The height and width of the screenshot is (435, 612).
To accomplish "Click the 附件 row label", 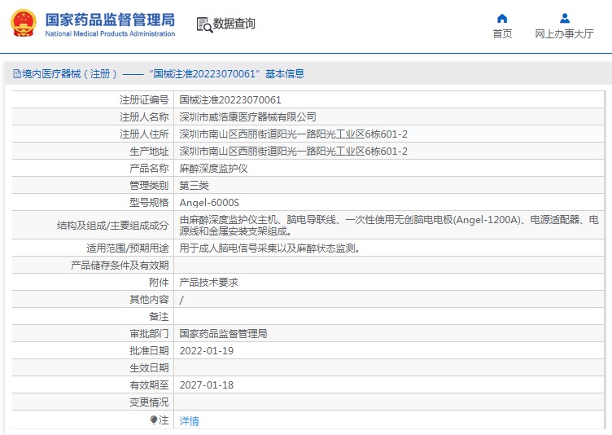I will (x=159, y=282).
